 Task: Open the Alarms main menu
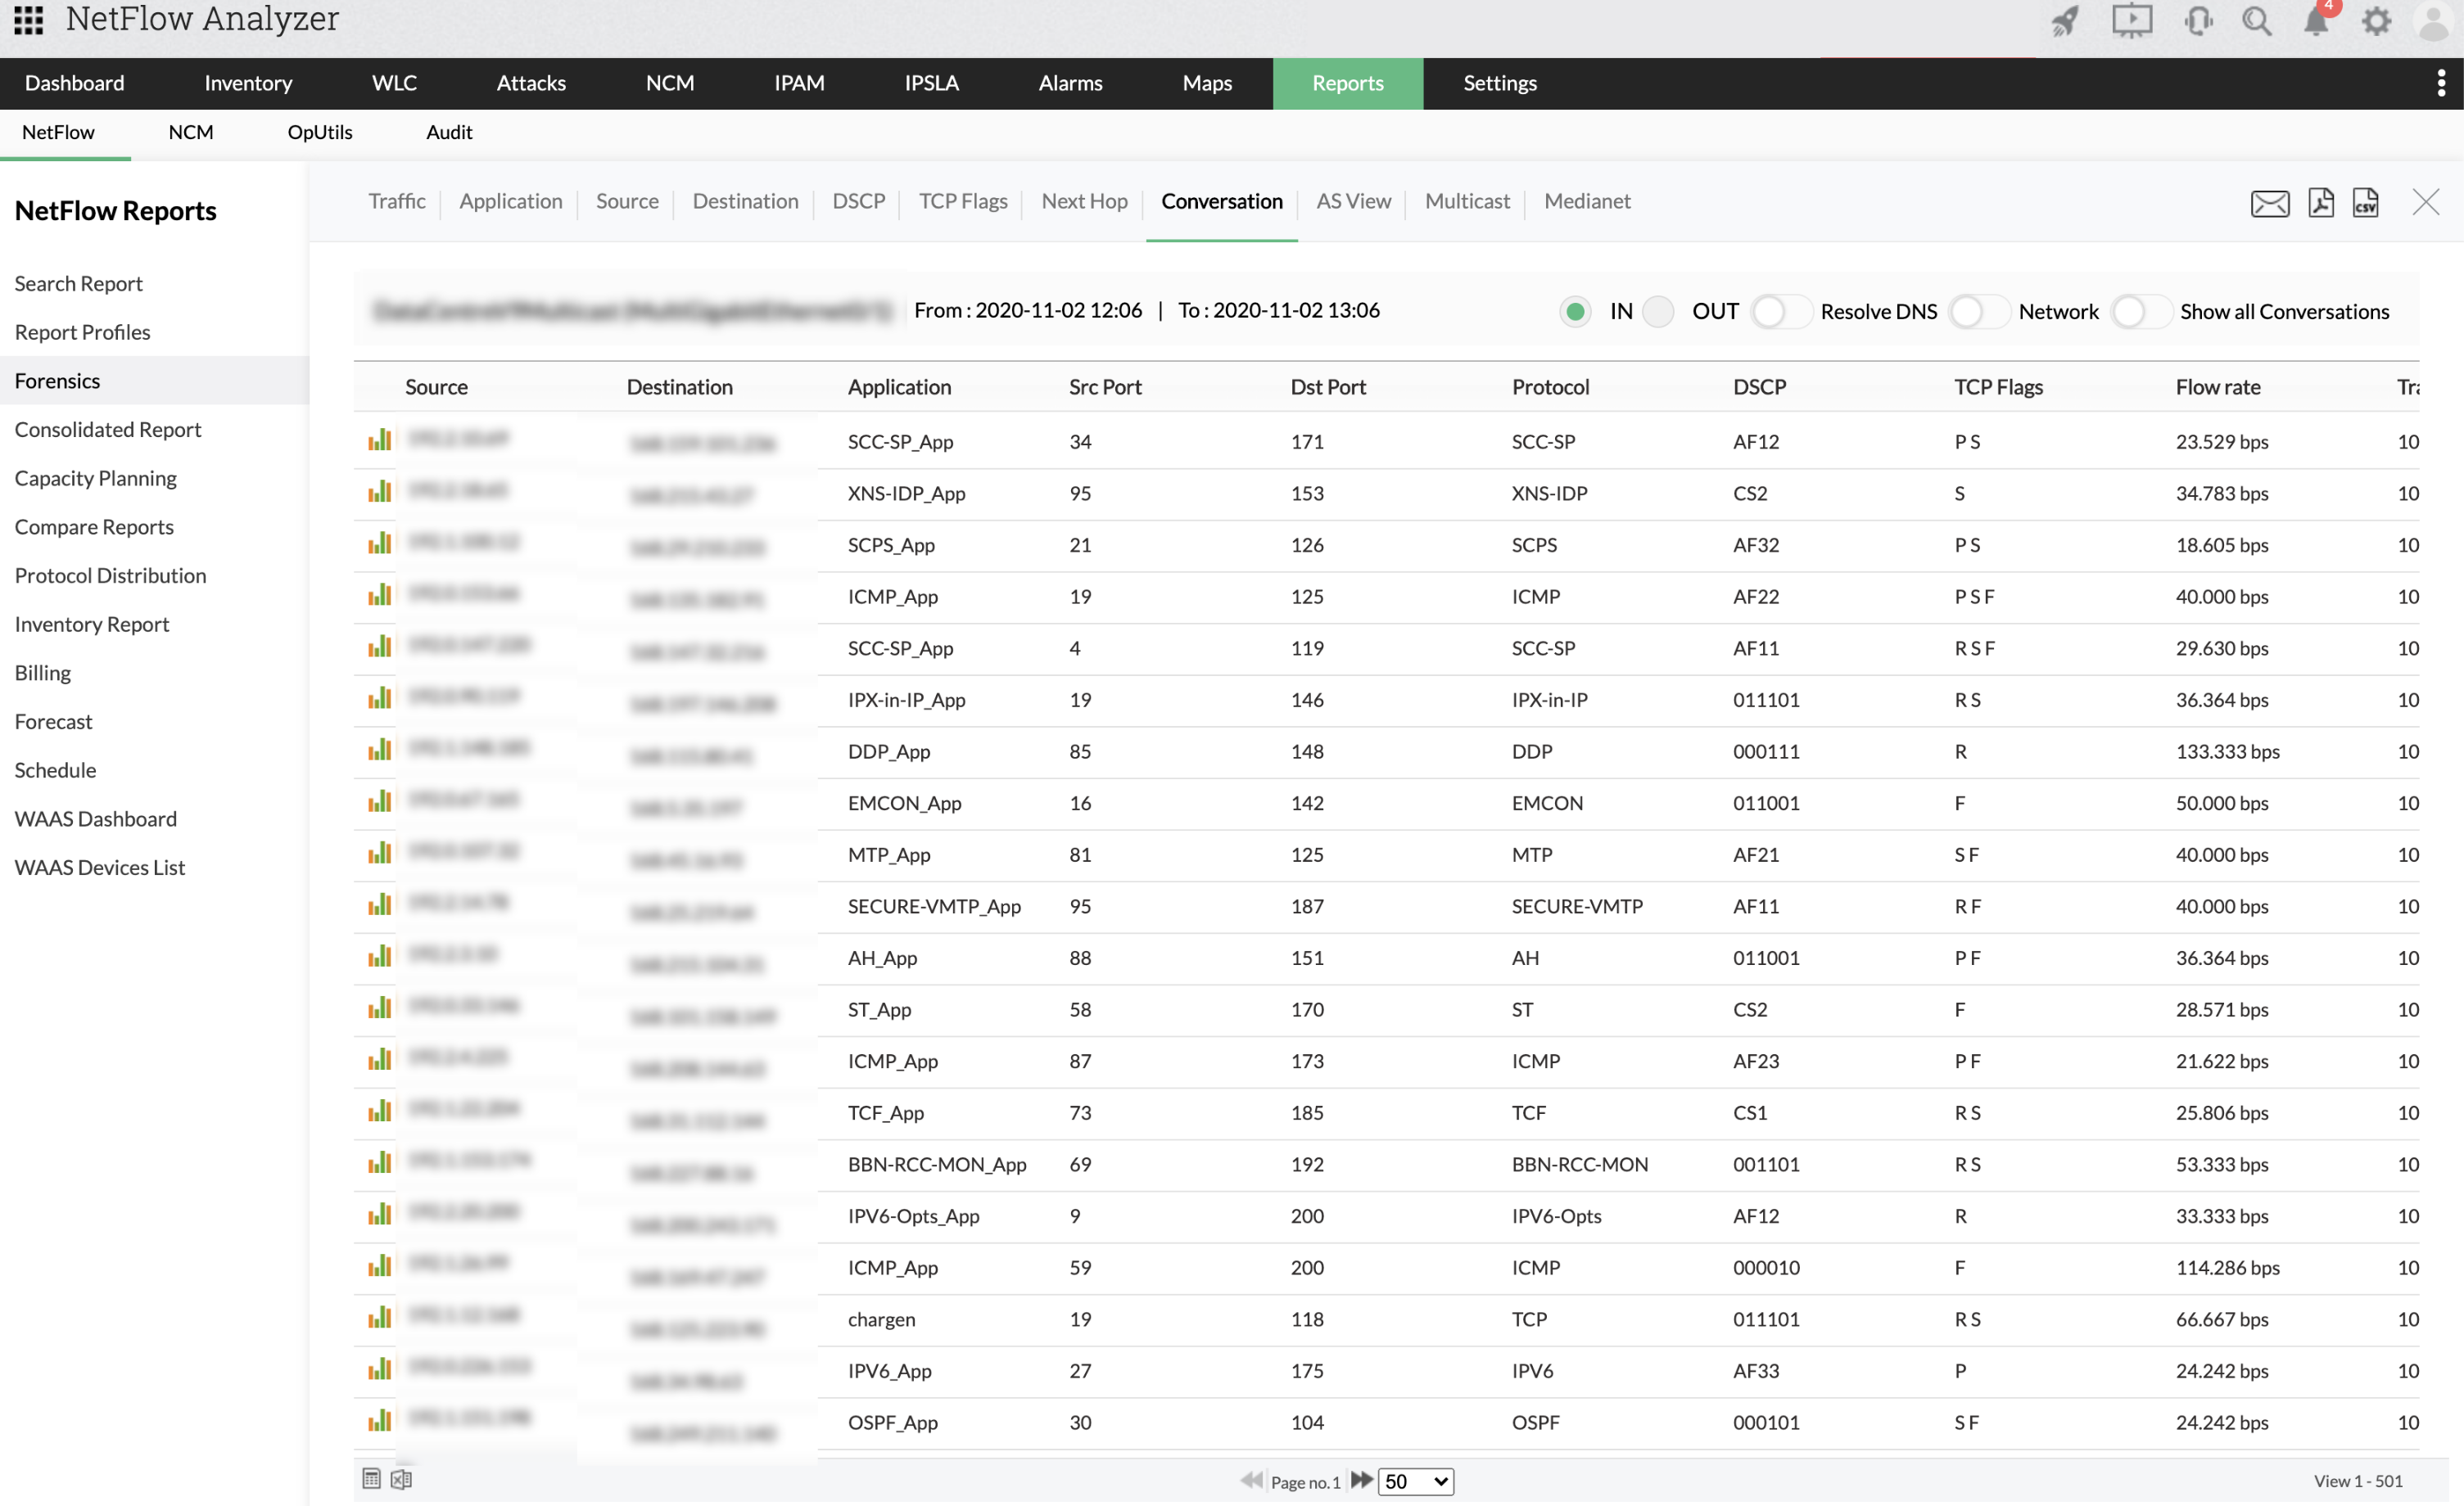point(1070,83)
